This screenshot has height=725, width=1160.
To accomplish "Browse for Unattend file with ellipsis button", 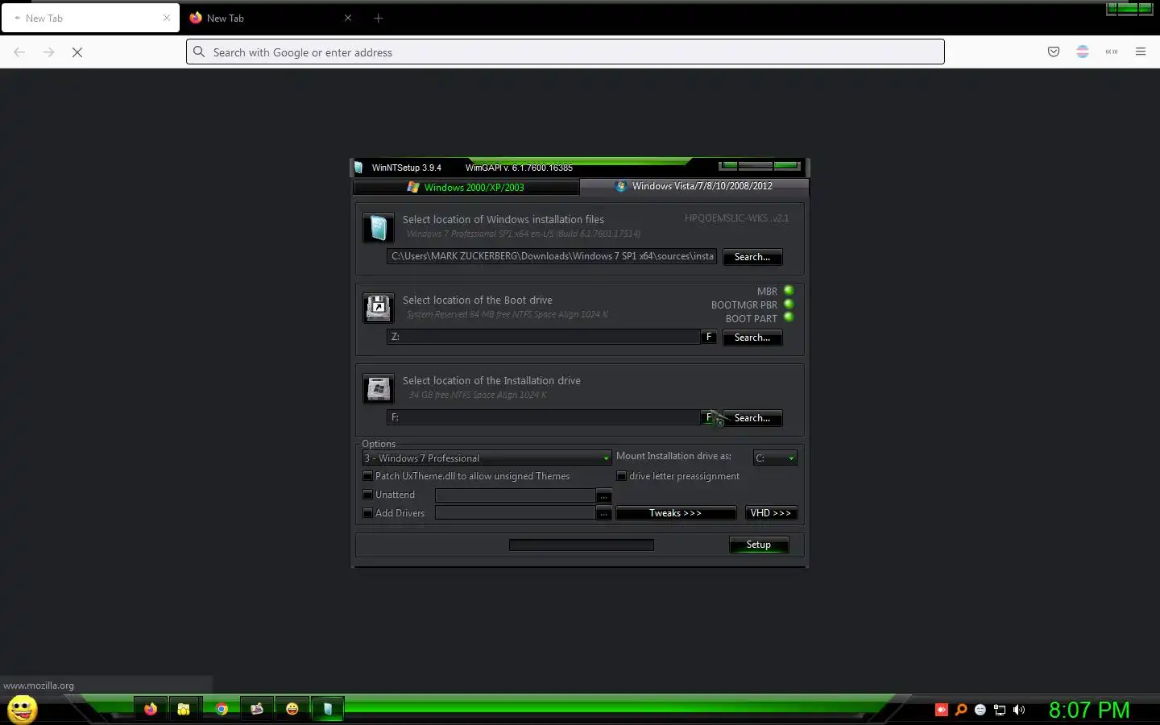I will pos(603,495).
